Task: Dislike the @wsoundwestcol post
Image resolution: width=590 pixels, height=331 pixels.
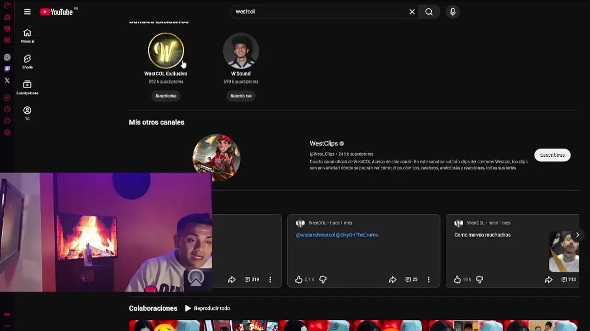Action: click(x=323, y=280)
